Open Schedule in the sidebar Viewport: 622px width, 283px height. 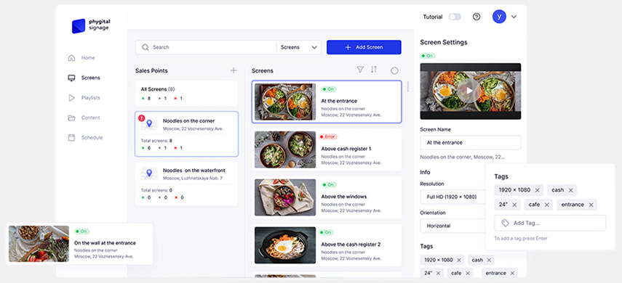tap(85, 138)
